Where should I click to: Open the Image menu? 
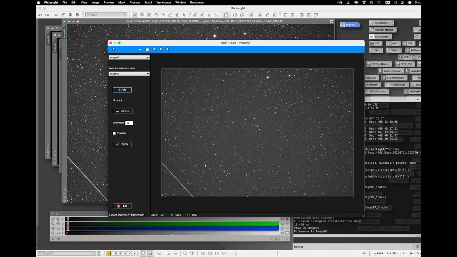(x=95, y=2)
